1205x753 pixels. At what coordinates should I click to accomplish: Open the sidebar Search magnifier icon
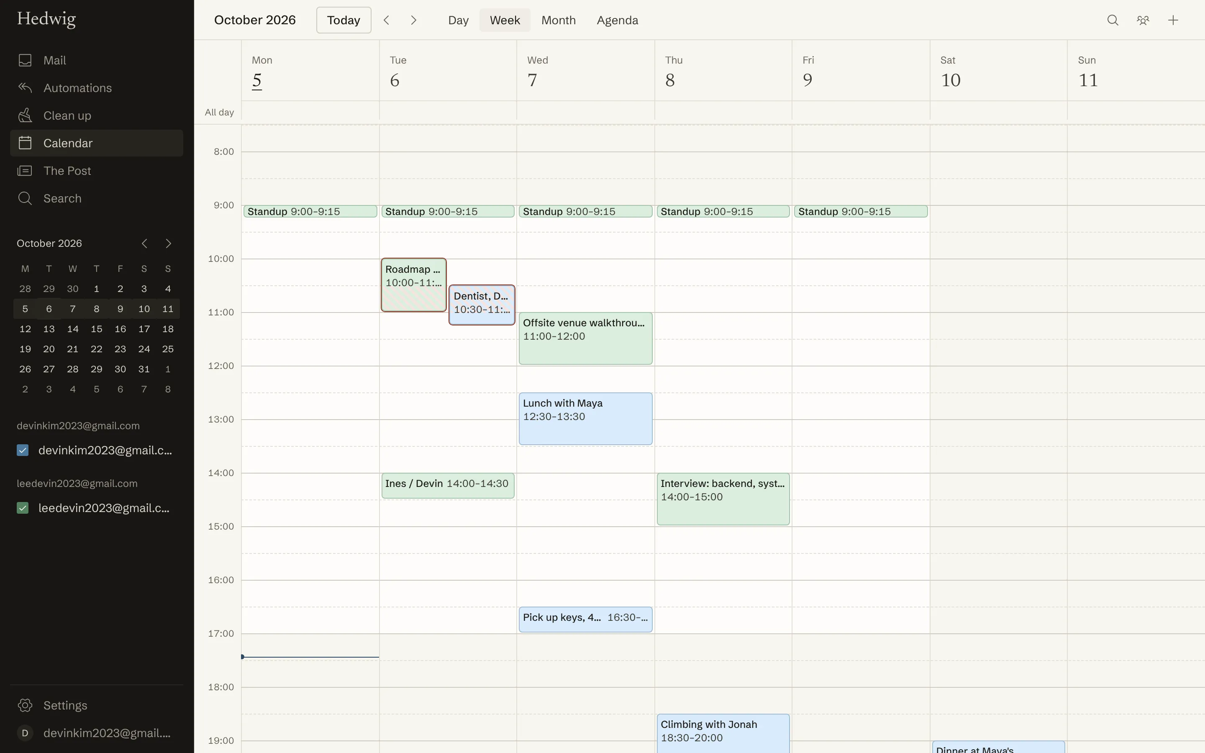click(x=25, y=198)
